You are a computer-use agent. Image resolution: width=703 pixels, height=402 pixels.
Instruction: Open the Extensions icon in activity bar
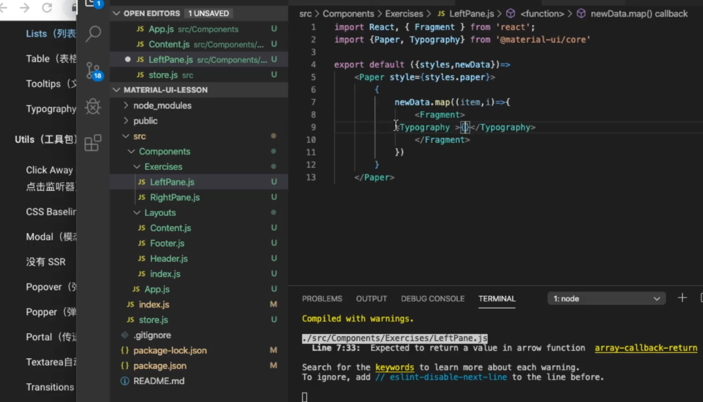[93, 143]
